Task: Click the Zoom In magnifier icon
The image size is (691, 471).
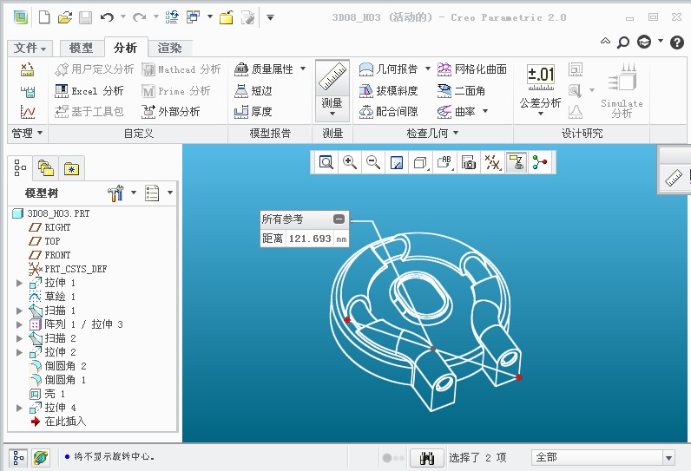Action: pyautogui.click(x=350, y=162)
